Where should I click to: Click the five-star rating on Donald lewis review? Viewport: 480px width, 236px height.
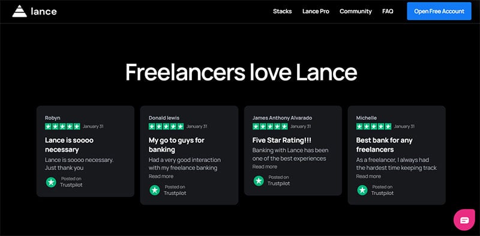tap(166, 126)
